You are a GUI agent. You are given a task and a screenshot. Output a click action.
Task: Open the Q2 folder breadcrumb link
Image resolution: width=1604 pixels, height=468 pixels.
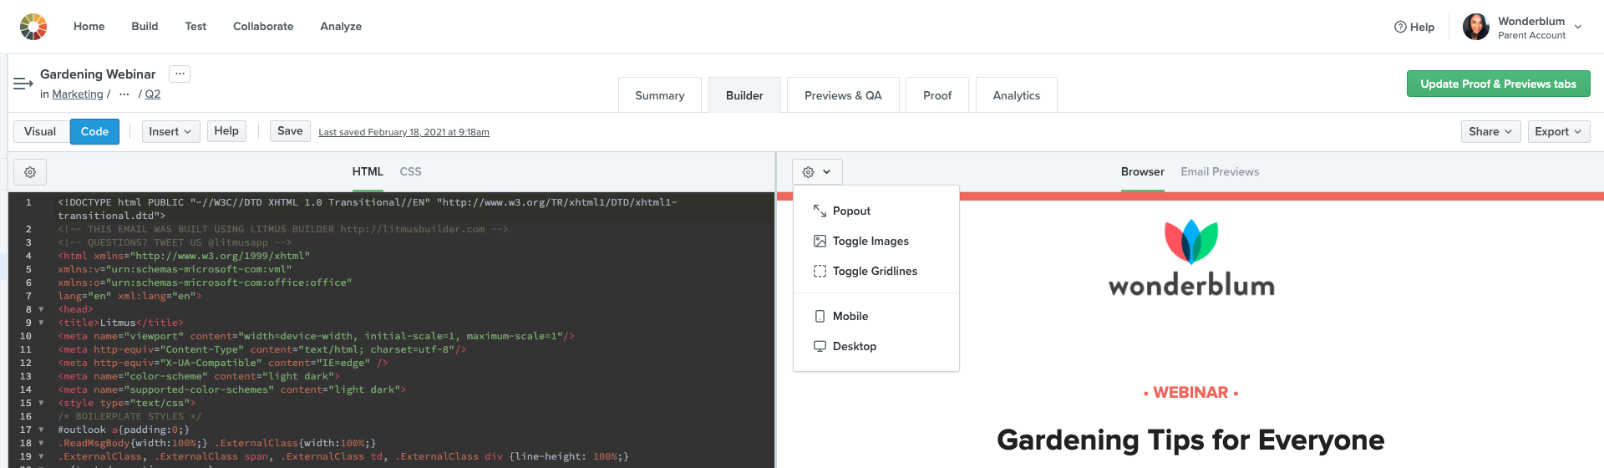153,94
